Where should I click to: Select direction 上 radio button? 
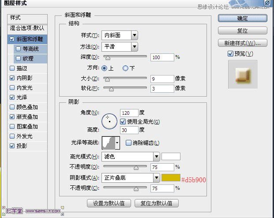pos(104,68)
